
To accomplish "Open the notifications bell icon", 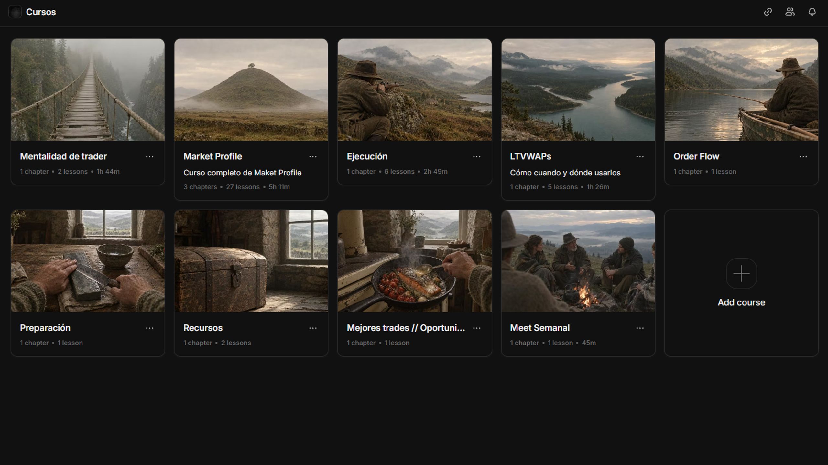I will [x=812, y=12].
